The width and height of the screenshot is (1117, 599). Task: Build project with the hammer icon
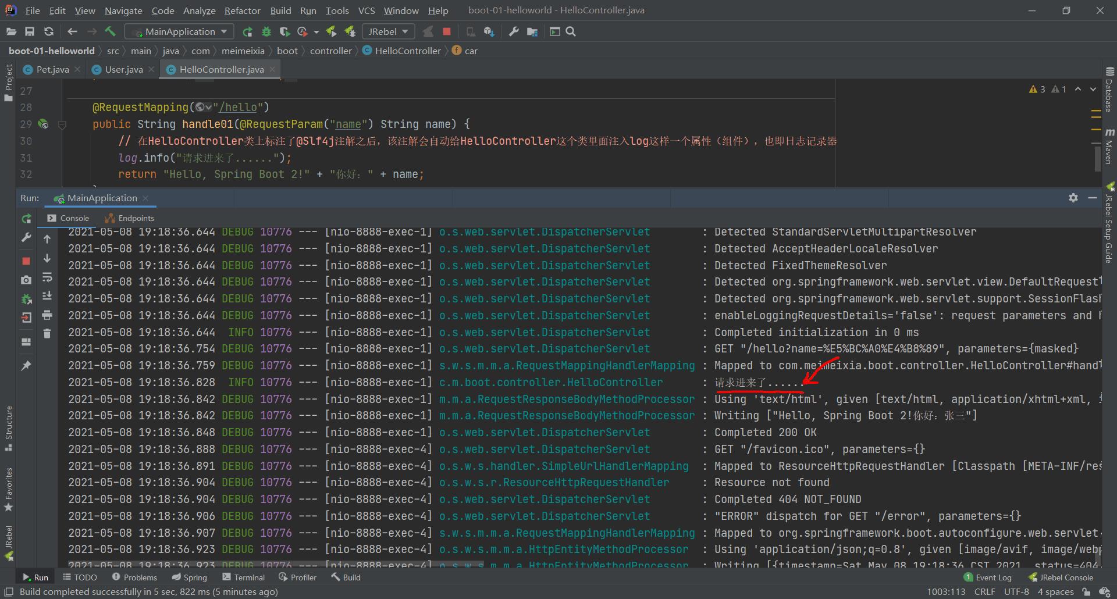[111, 31]
